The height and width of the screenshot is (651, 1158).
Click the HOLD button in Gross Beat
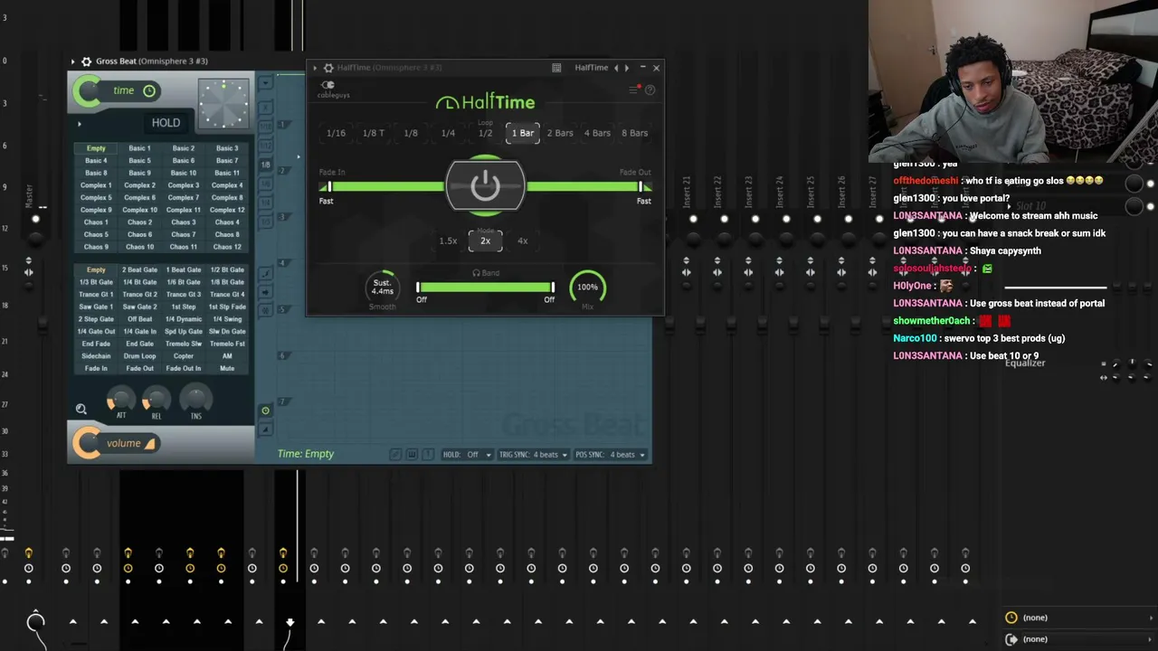tap(166, 123)
